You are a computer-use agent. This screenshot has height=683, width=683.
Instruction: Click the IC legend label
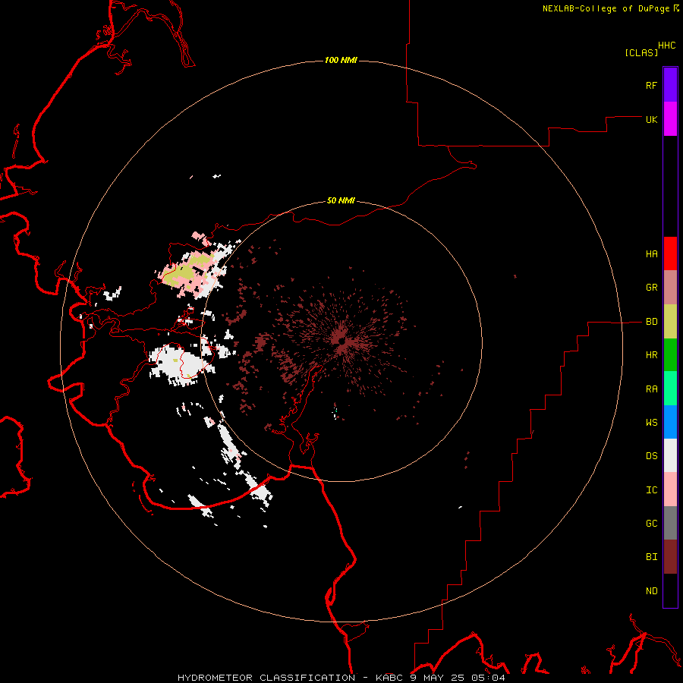click(x=651, y=490)
